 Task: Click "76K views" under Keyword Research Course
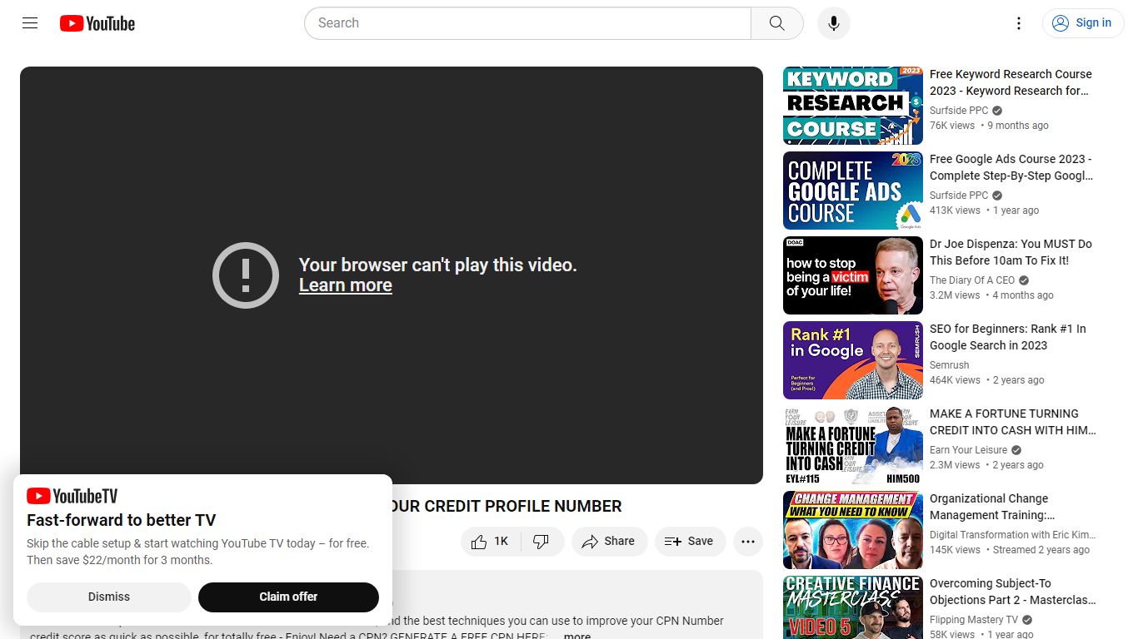[952, 126]
